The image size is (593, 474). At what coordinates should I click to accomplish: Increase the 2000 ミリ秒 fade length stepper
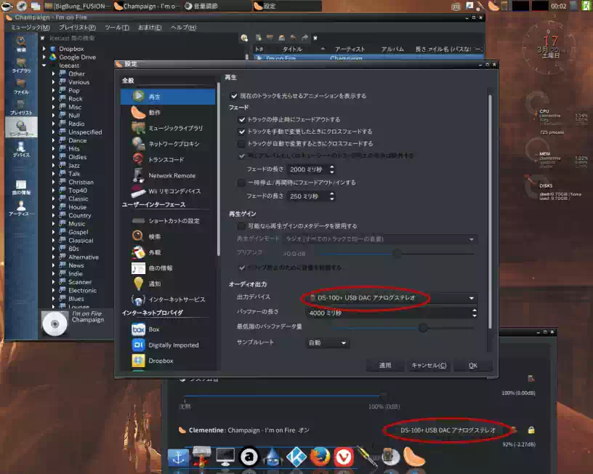332,166
